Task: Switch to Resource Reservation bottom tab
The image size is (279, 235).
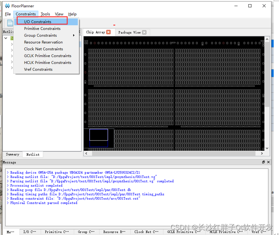Action: (114, 232)
